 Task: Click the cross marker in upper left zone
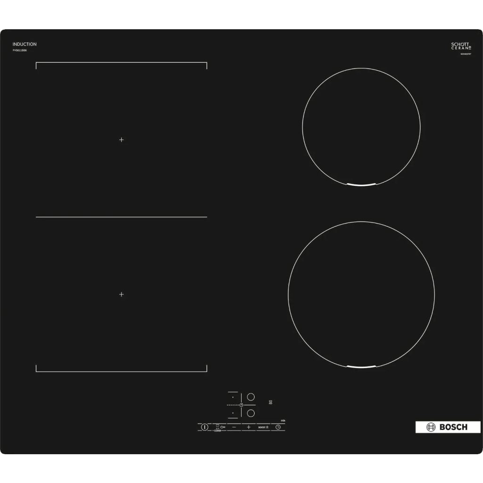click(121, 140)
